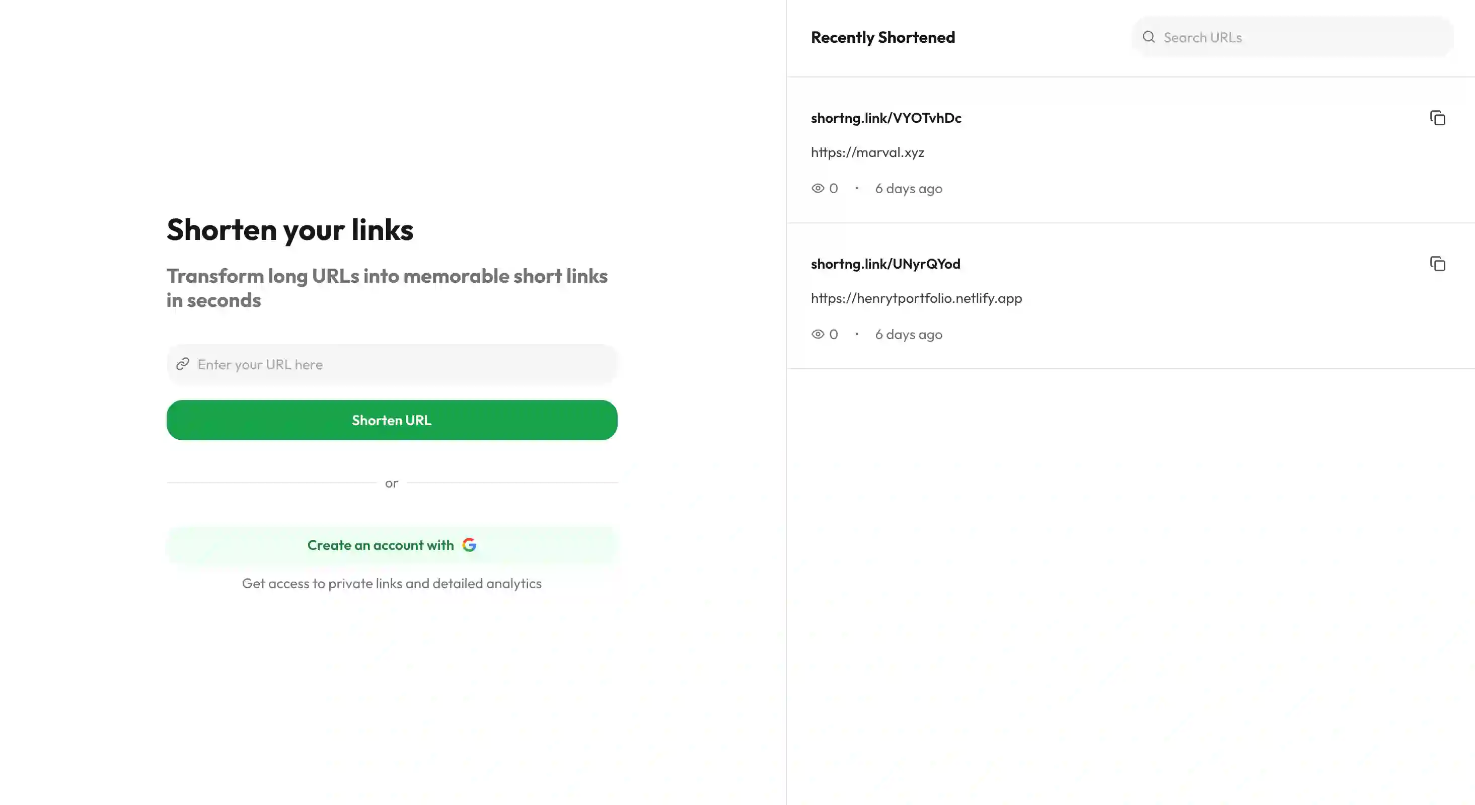Open the shortng.link/VYOTvhDc link
Screen dimensions: 1475x805
(886, 118)
